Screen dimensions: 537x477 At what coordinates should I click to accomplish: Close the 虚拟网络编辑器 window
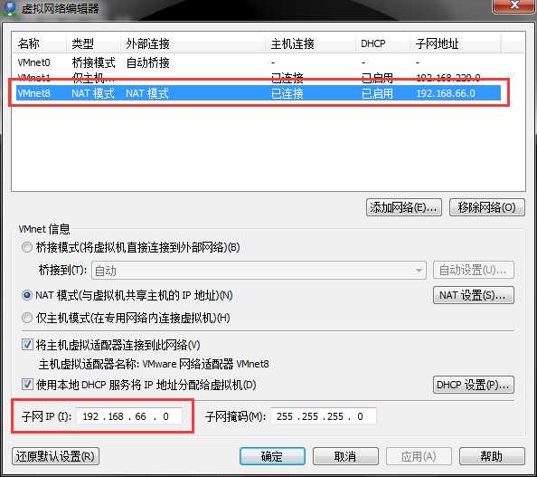(x=514, y=5)
